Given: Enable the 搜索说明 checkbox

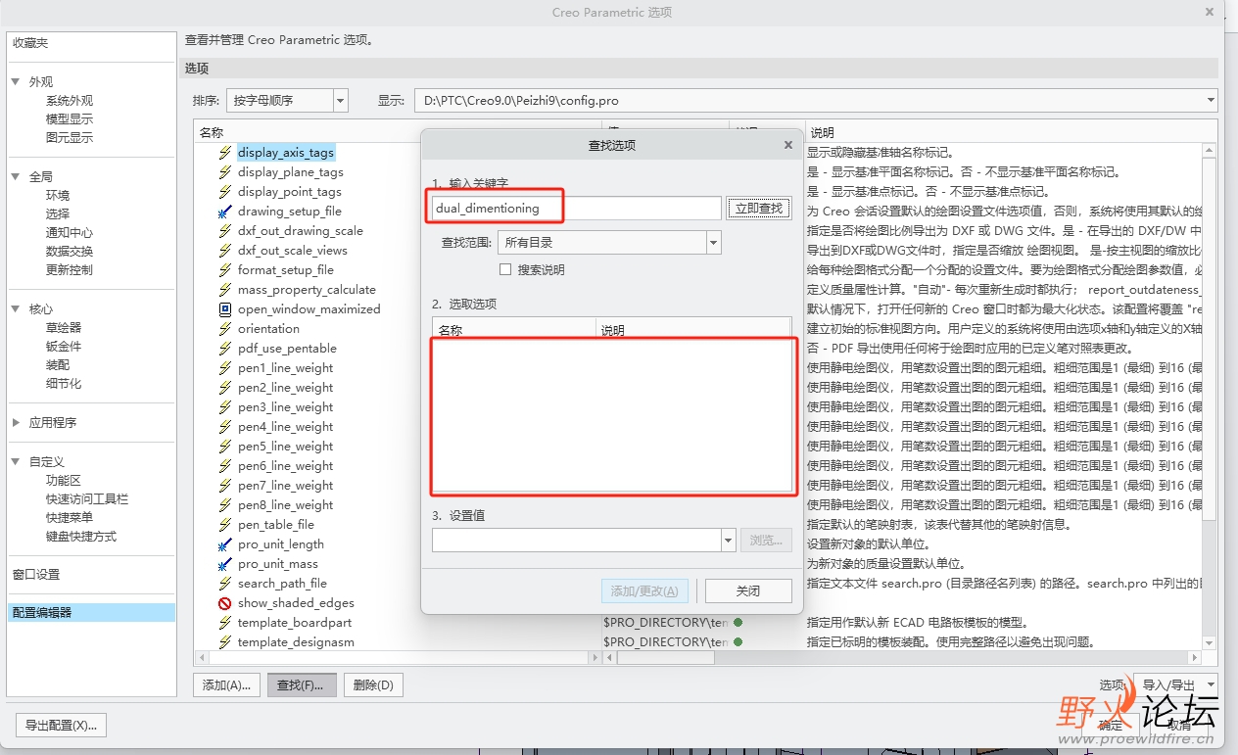Looking at the screenshot, I should pos(505,269).
